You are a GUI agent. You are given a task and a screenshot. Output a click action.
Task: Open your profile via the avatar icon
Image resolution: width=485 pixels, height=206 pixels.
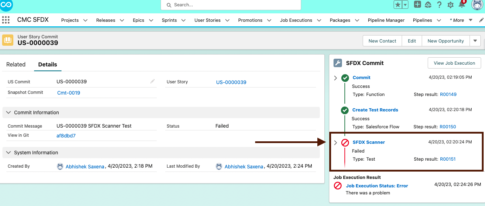477,5
